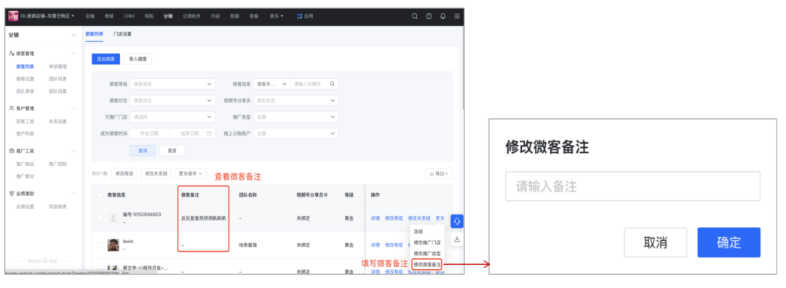Screen dimensions: 786x288
Task: Click the 查询 search button
Action: coord(143,150)
